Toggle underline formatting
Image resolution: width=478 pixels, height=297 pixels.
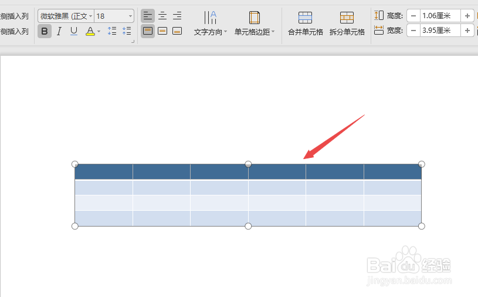74,31
